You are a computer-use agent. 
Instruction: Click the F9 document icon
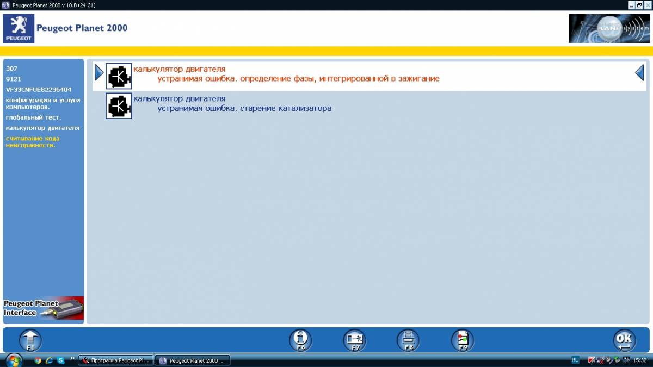click(463, 340)
